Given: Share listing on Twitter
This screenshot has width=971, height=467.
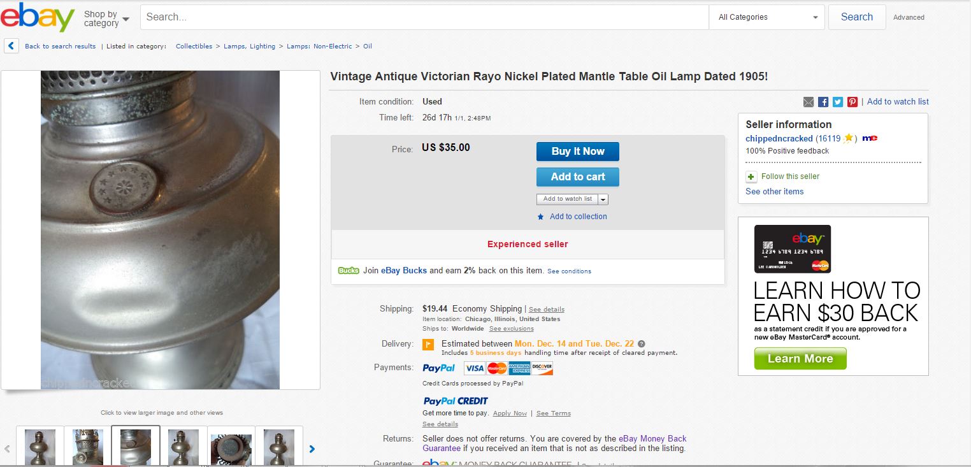Looking at the screenshot, I should 838,102.
